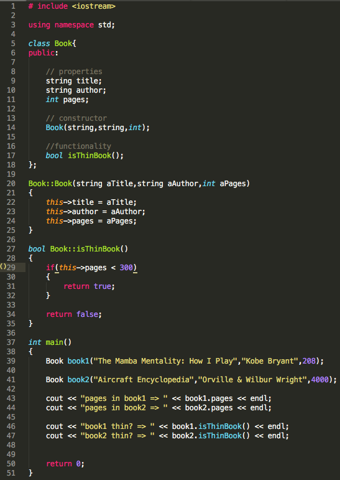Viewport: 340px width, 480px height.
Task: Click the 'main' function name
Action: [55, 342]
